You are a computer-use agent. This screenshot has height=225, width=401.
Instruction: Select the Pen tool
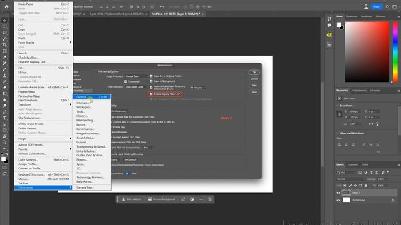coord(4,112)
